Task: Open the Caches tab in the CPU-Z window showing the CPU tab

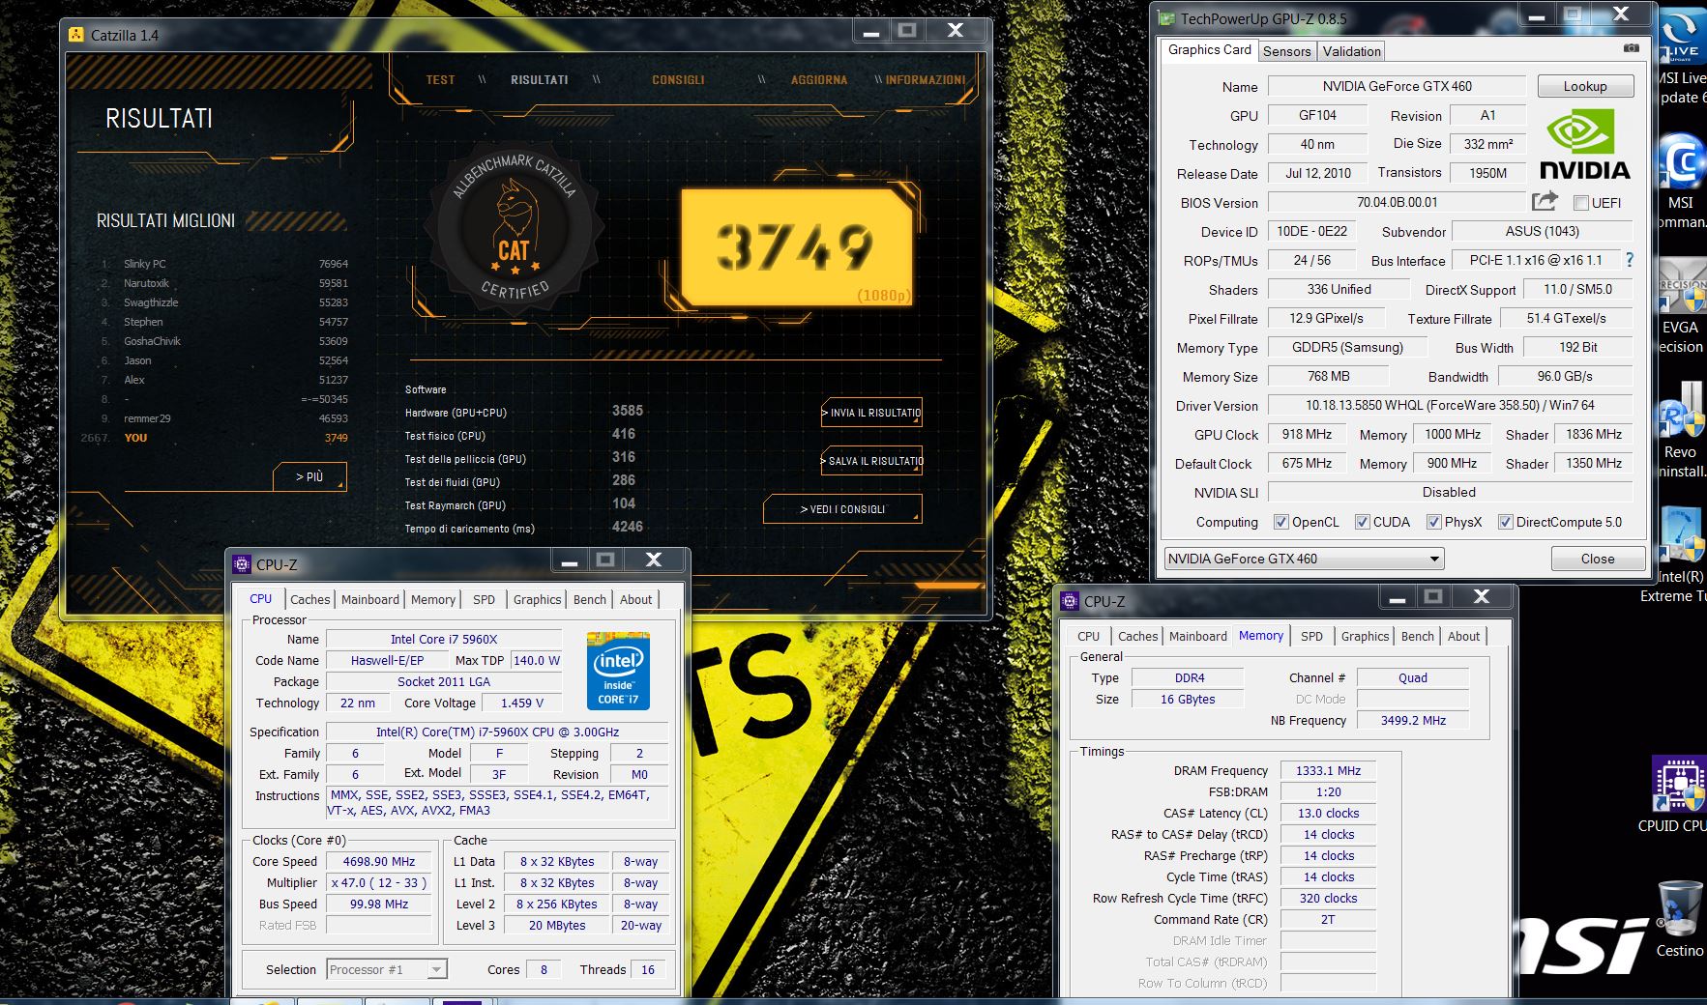Action: point(310,599)
